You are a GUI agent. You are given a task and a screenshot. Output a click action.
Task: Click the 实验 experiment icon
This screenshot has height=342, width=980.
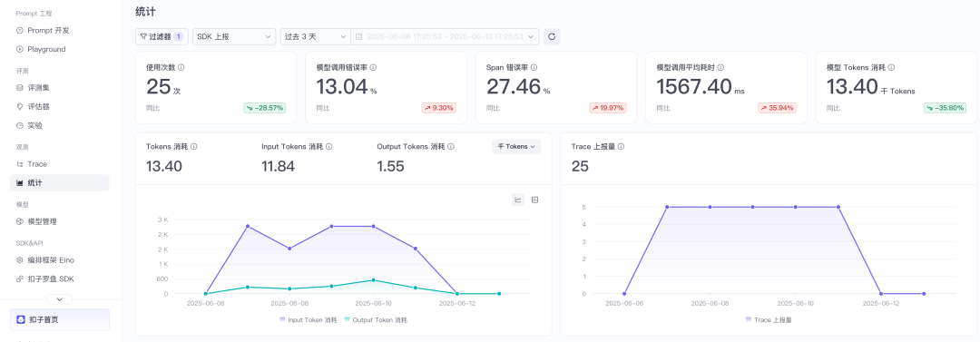20,126
